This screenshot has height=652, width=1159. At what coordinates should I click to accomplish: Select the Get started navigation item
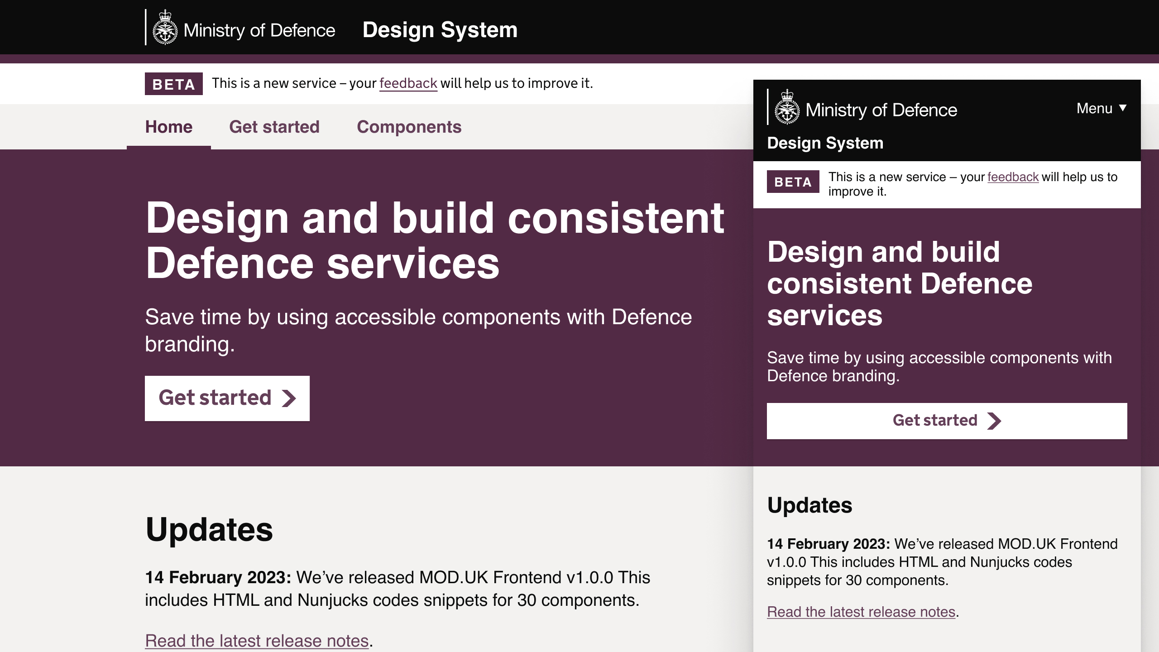click(274, 127)
